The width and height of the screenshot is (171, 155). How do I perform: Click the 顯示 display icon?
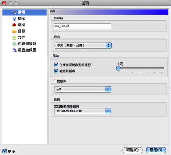click(x=14, y=19)
